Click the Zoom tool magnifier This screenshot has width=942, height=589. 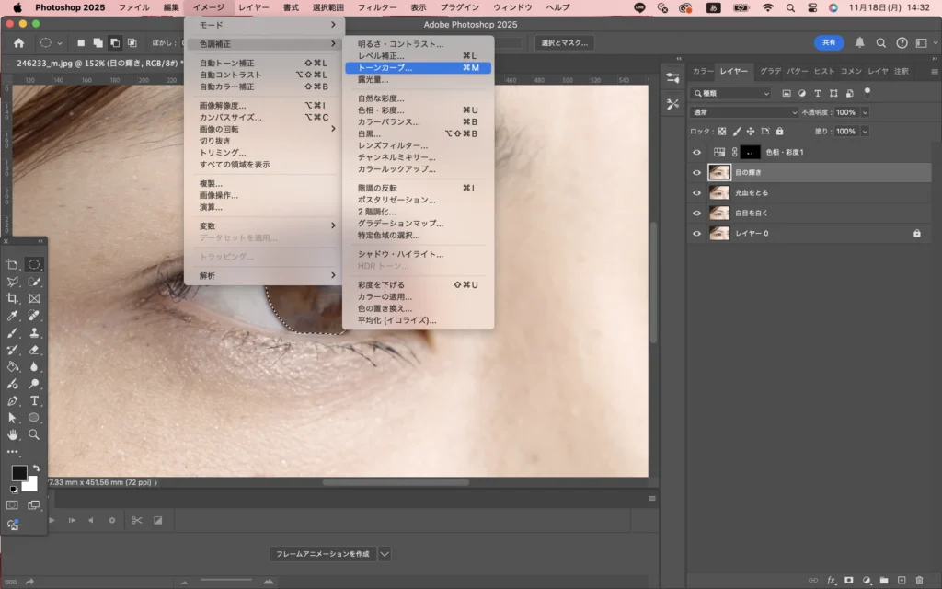click(x=34, y=434)
